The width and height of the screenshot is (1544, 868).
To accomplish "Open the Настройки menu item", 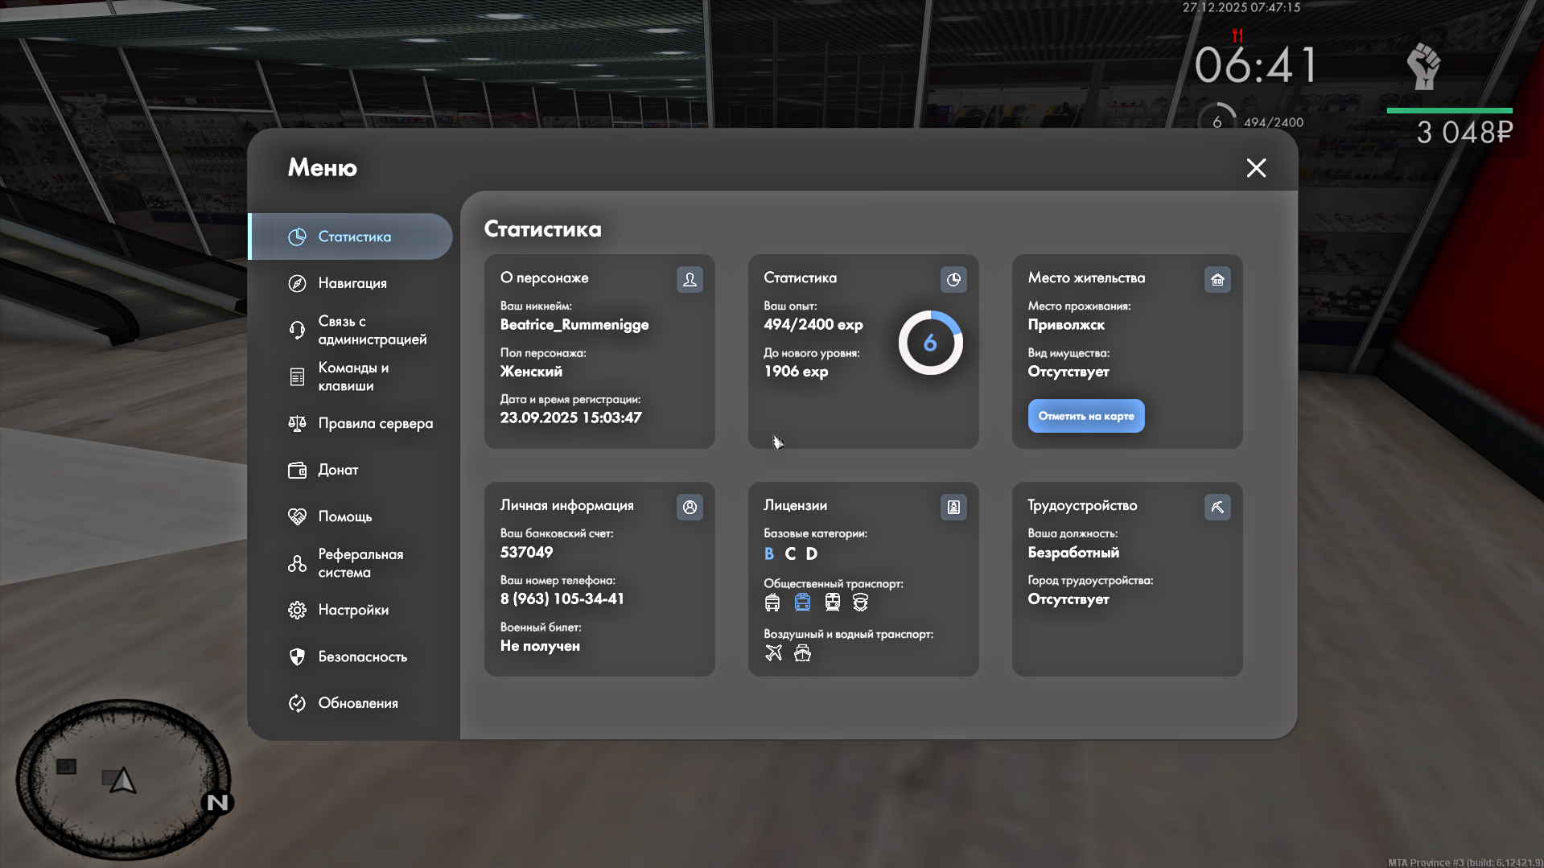I will [x=352, y=610].
